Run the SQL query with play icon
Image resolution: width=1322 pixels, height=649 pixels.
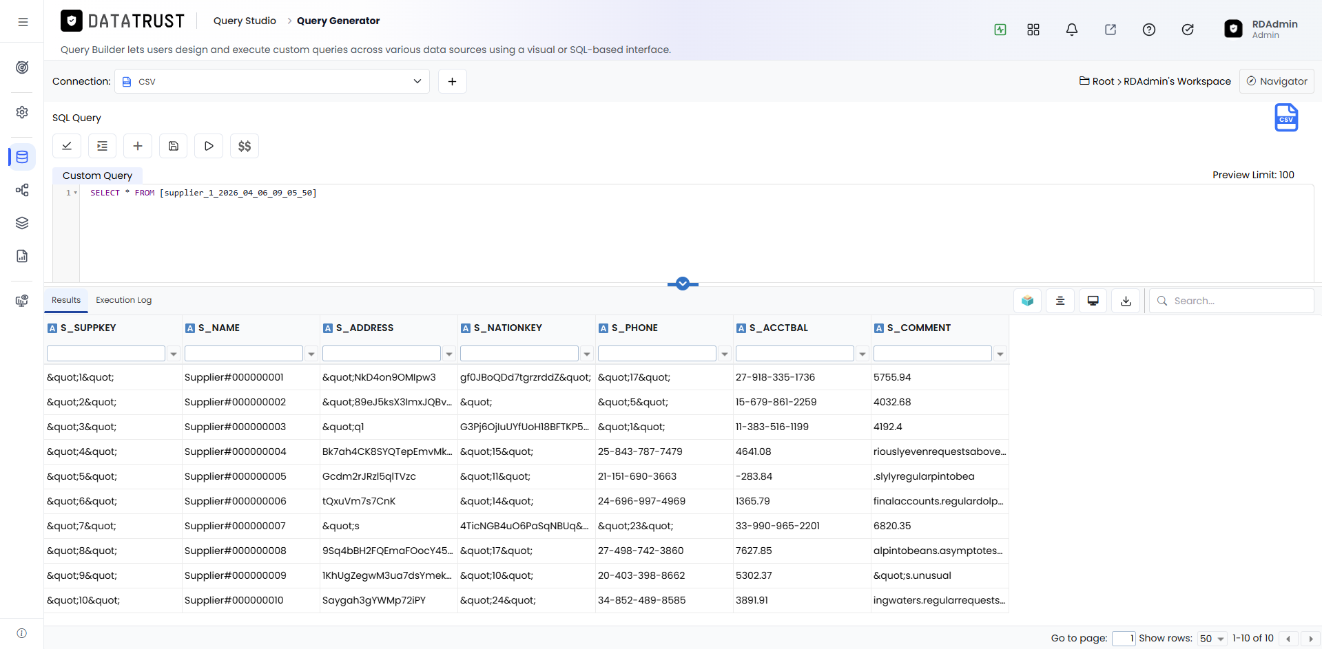(x=209, y=146)
